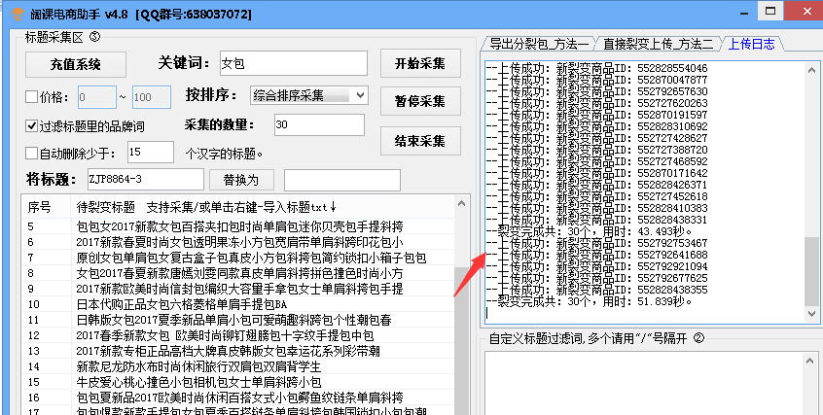Click the title list scroll-up arrow
This screenshot has height=415, width=823.
click(461, 203)
